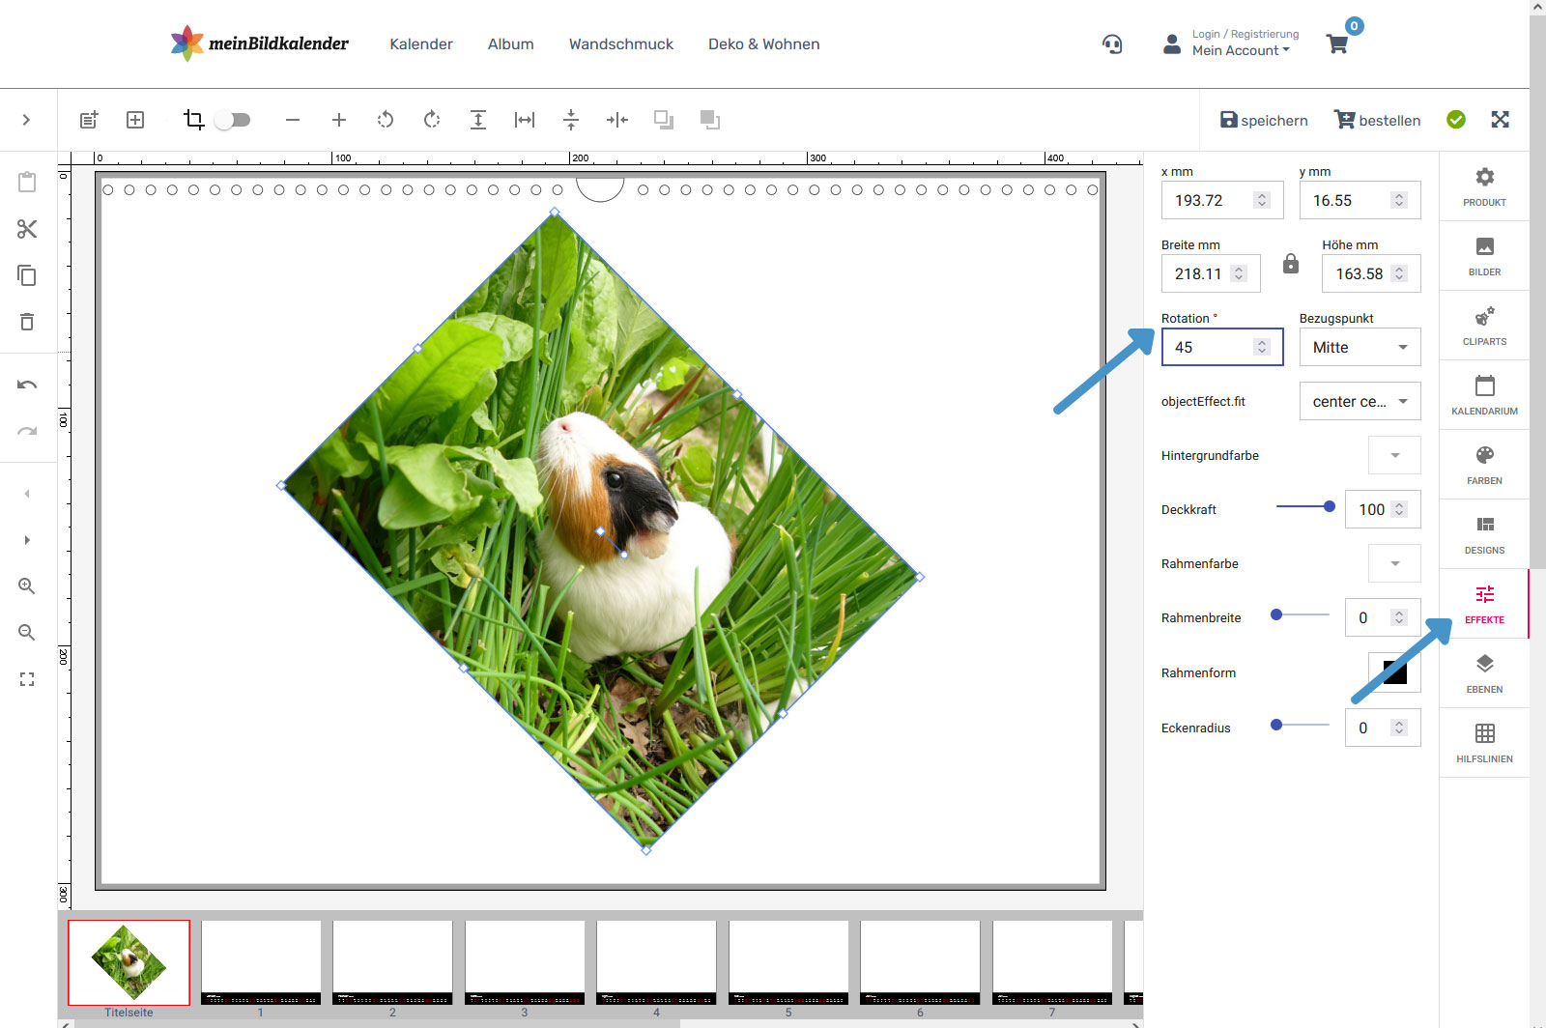1546x1028 pixels.
Task: Toggle the crop mode switch
Action: (x=233, y=120)
